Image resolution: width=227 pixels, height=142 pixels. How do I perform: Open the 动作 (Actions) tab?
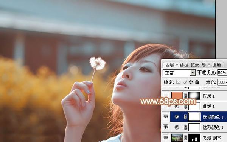[206, 65]
